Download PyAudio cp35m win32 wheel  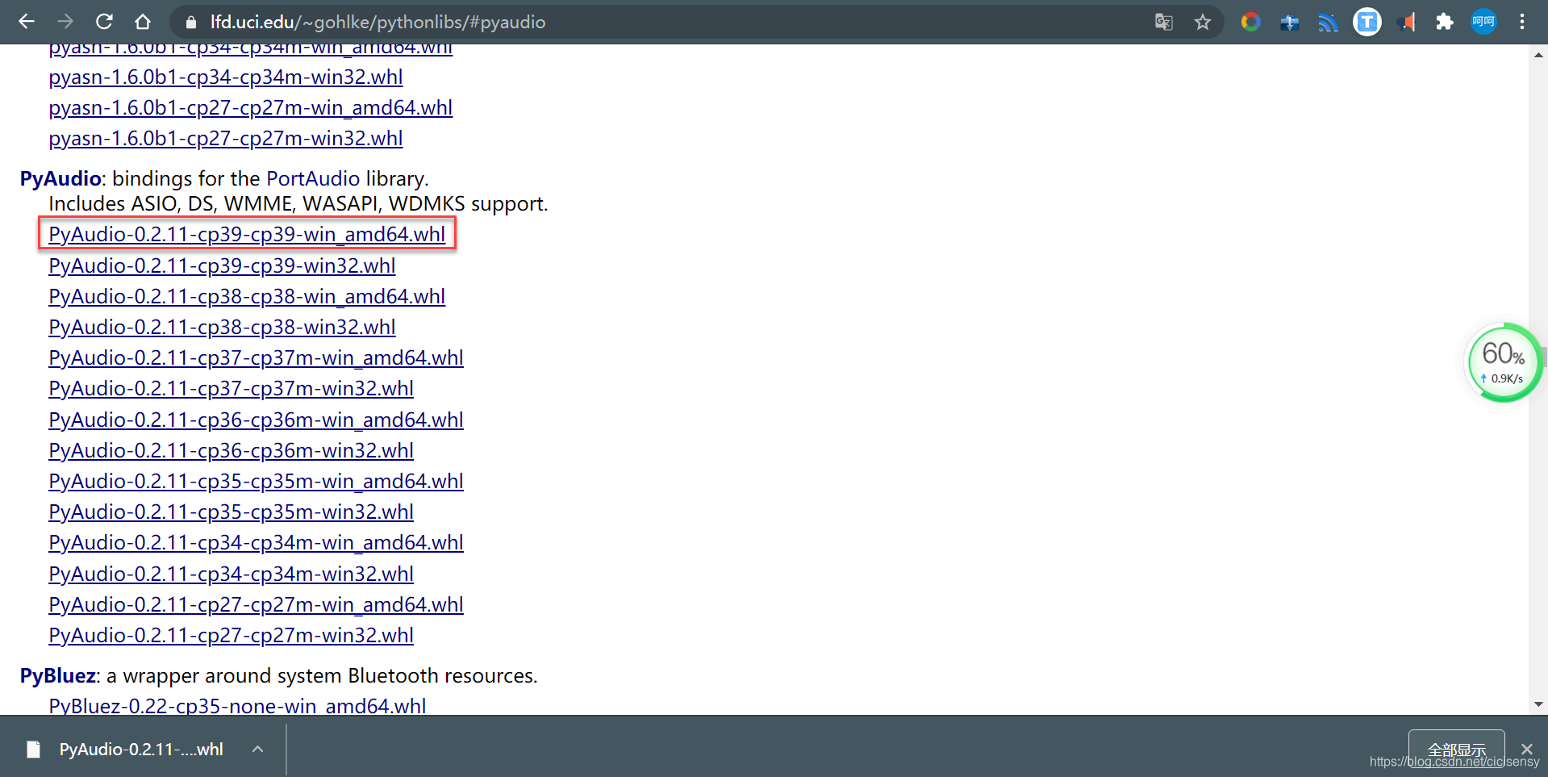231,512
